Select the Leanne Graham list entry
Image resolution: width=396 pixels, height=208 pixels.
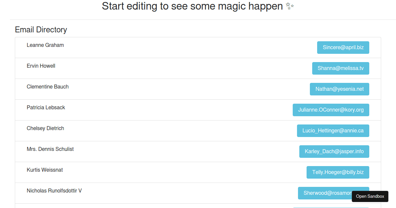[45, 45]
